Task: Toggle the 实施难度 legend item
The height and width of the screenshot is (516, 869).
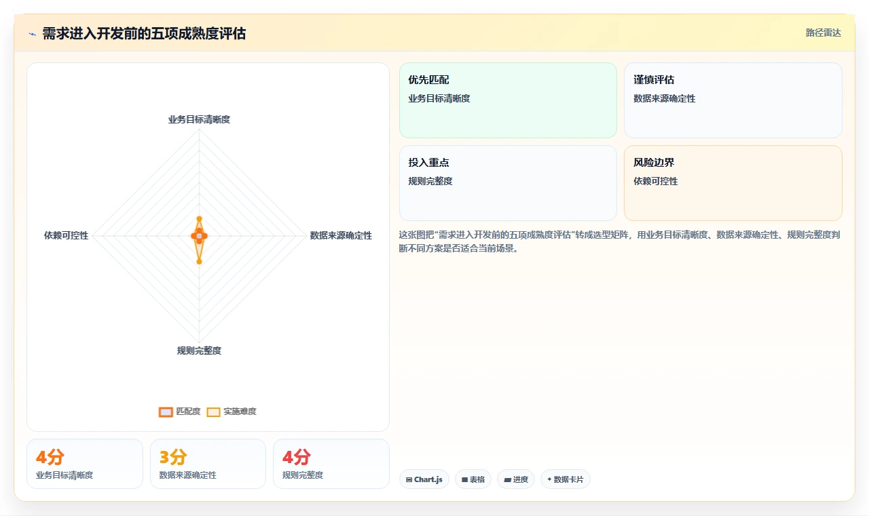Action: click(232, 412)
